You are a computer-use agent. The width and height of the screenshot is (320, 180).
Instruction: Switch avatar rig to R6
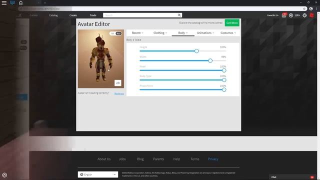[x=112, y=33]
